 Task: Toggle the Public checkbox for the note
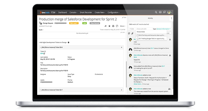(x=129, y=29)
